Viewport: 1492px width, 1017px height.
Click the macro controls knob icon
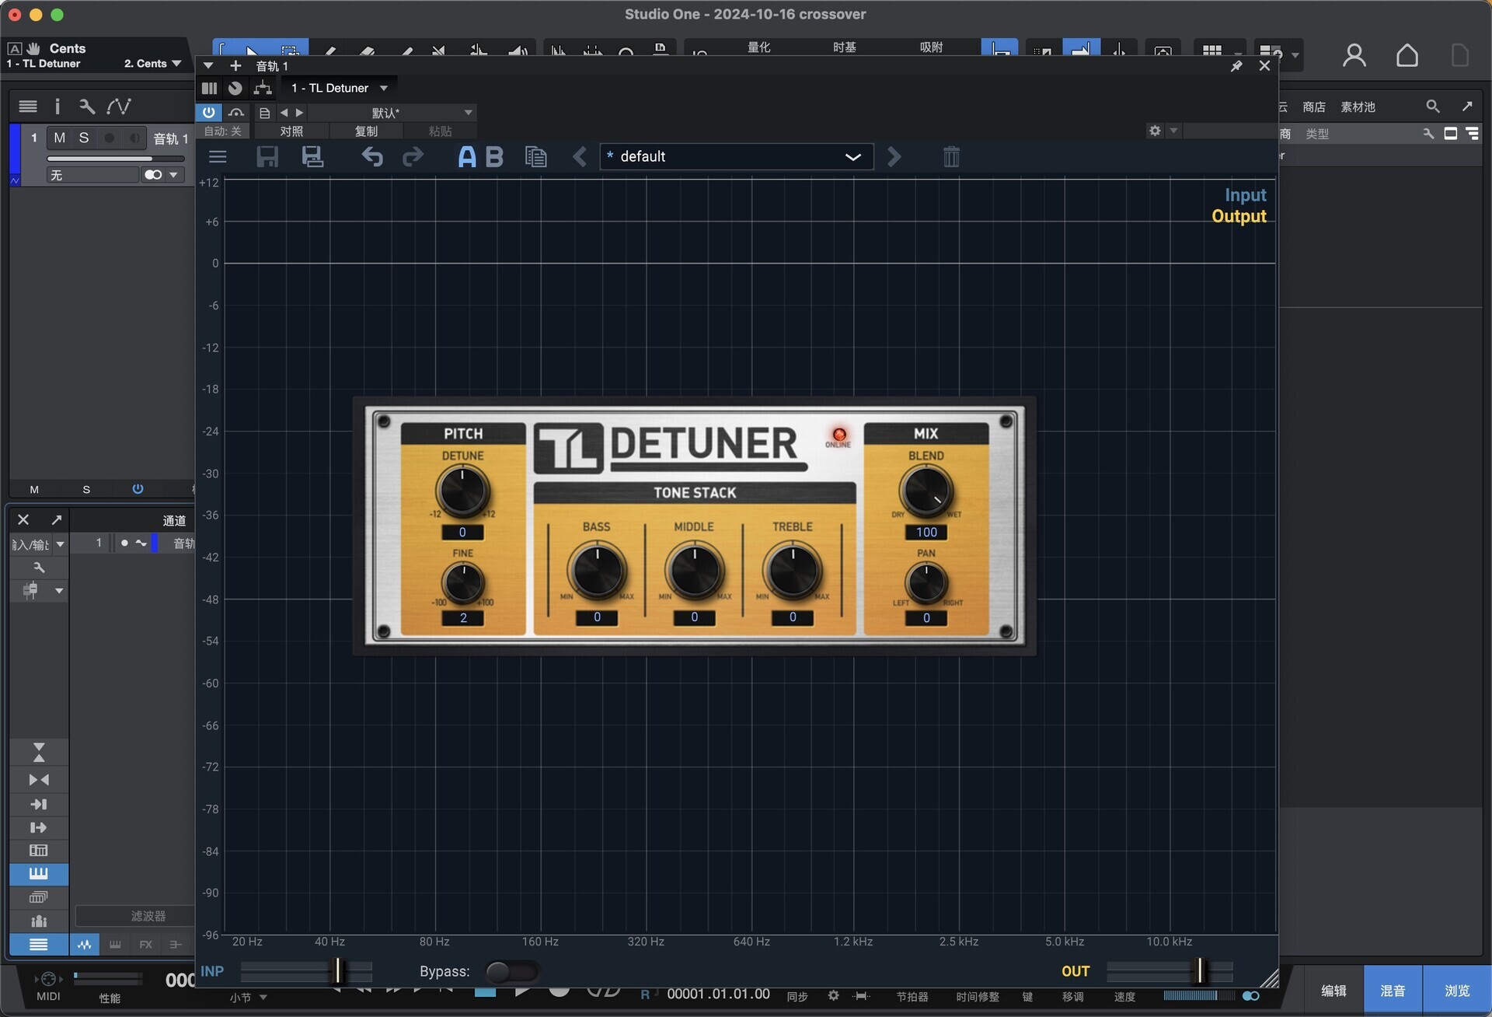tap(235, 88)
